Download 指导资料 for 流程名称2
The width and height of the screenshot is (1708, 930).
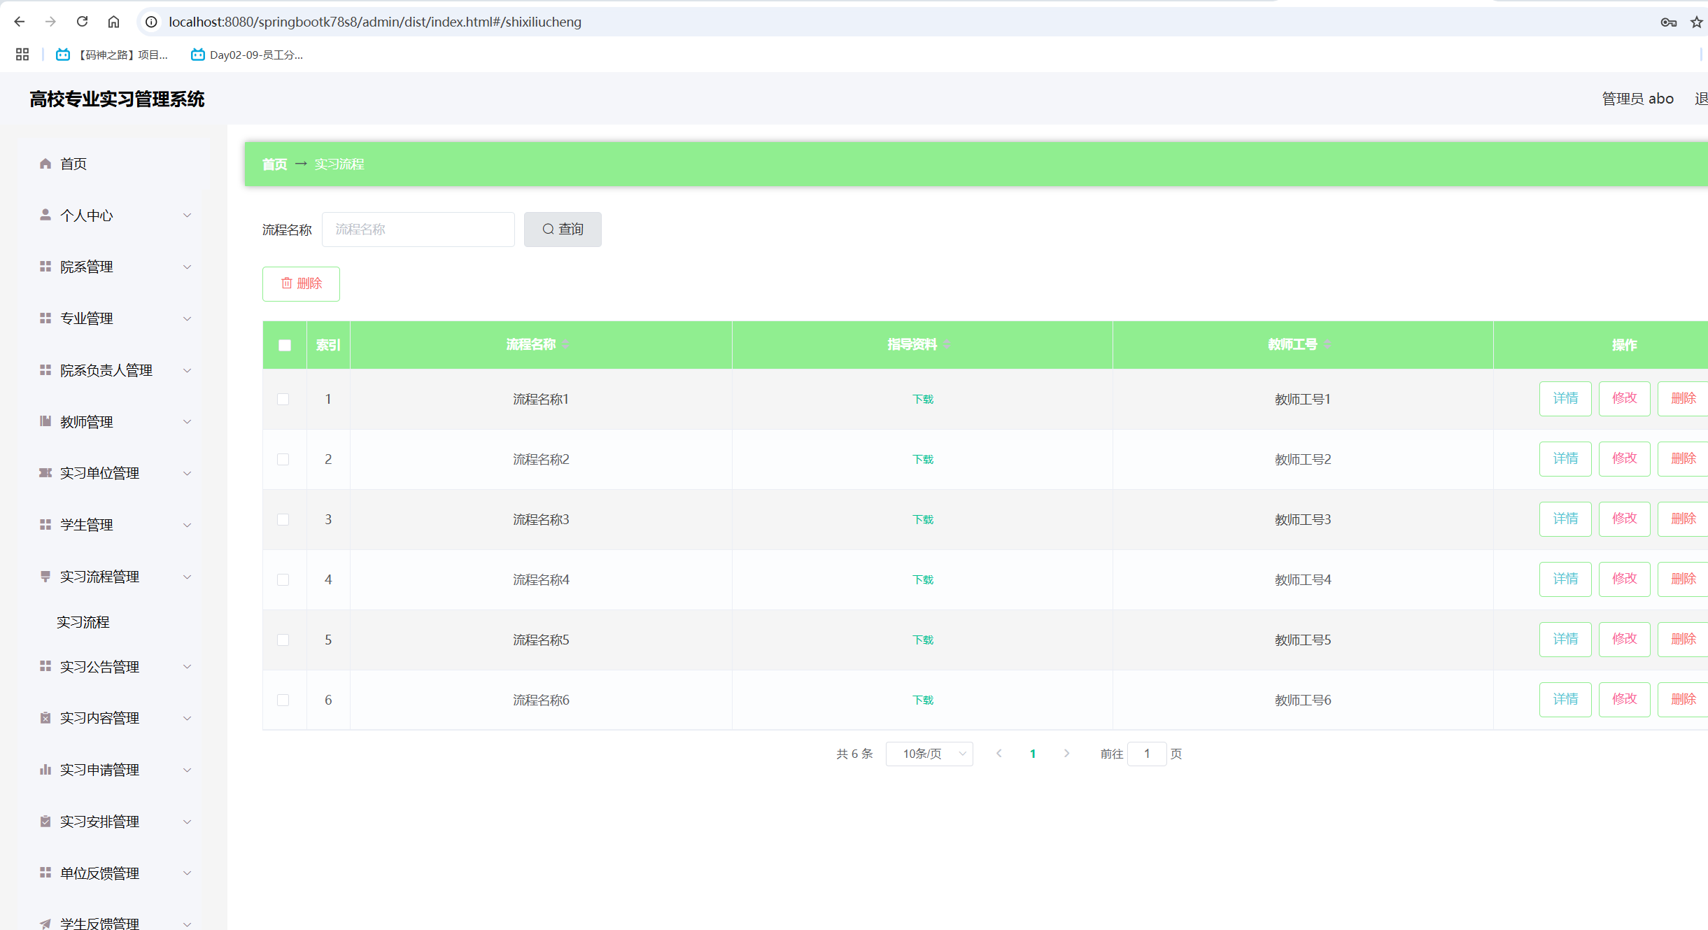coord(922,459)
